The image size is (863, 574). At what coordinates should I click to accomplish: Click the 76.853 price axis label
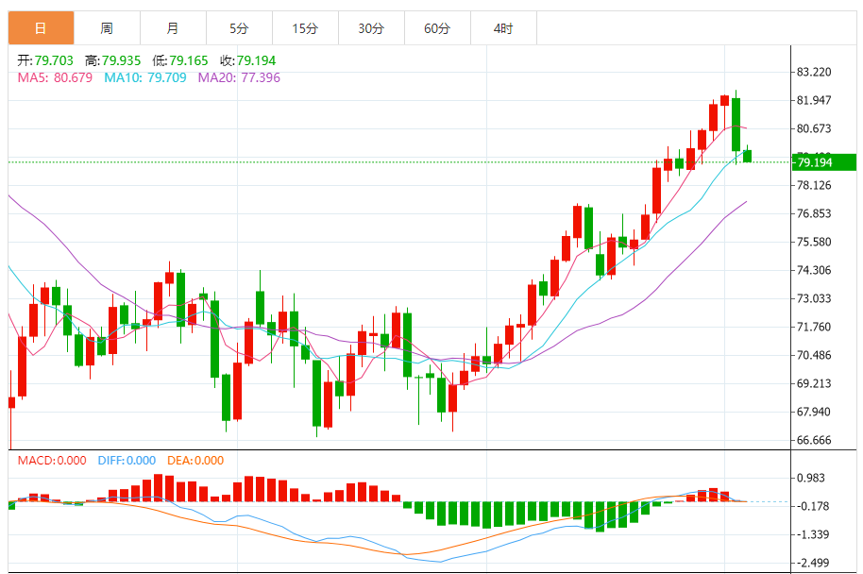coord(814,213)
